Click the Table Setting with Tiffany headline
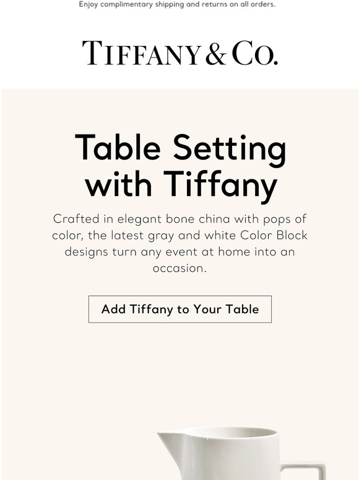359x480 pixels. 180,166
